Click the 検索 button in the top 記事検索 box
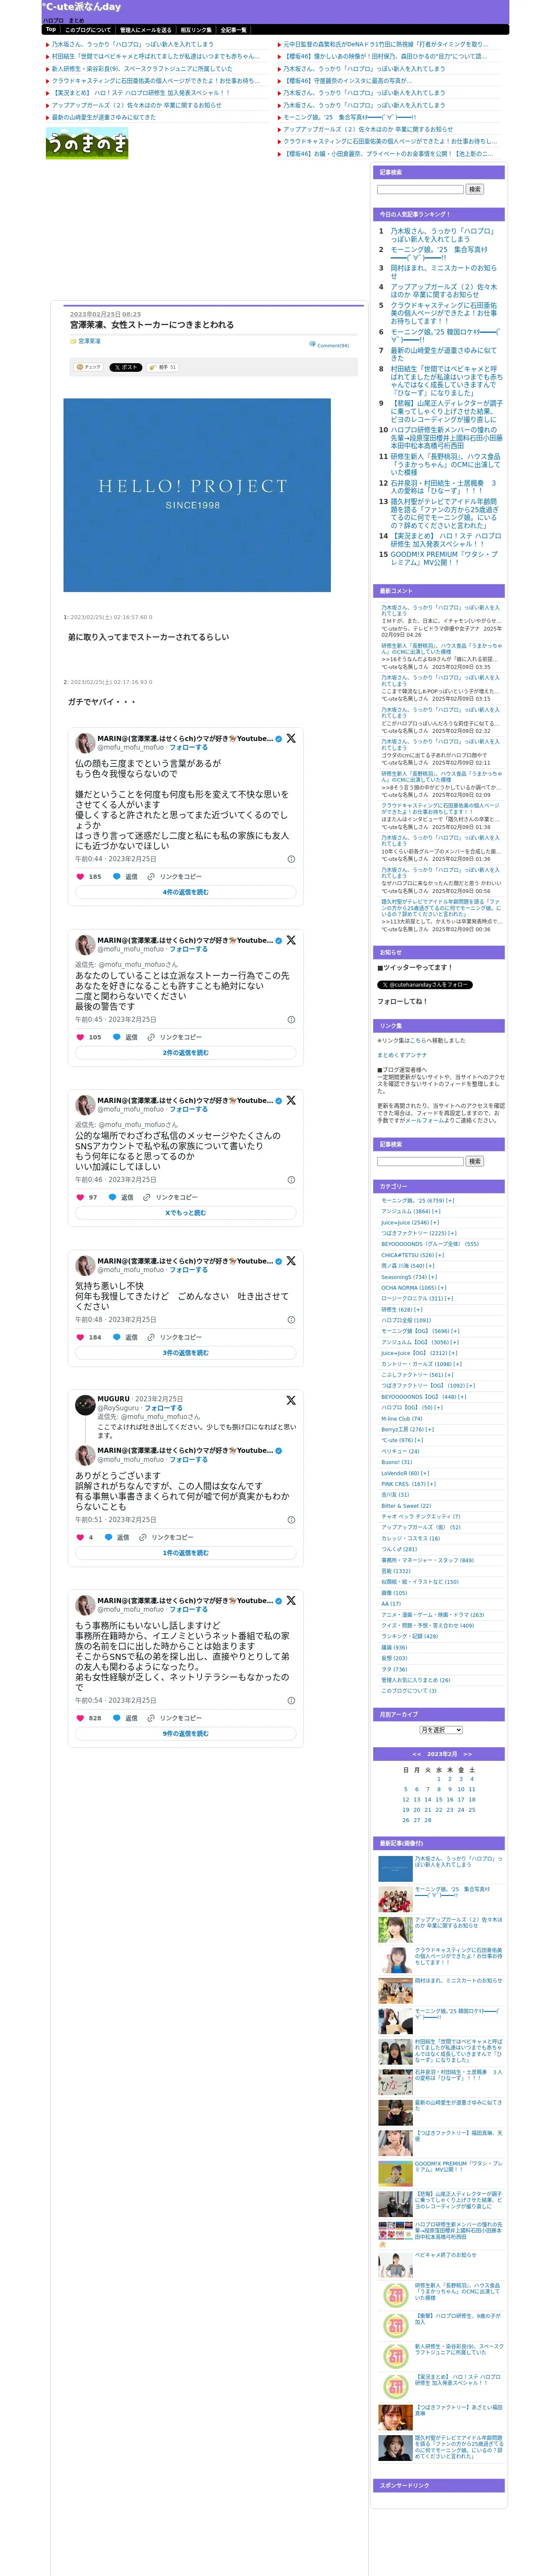Image resolution: width=551 pixels, height=2576 pixels. pos(474,189)
